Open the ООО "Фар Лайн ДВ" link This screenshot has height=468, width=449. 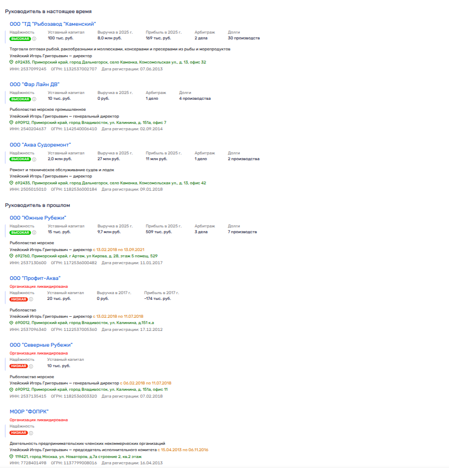coord(35,84)
